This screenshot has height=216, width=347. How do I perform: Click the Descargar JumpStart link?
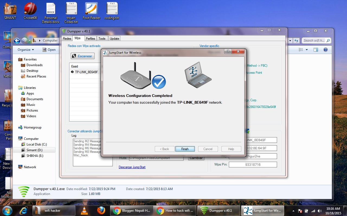click(x=132, y=167)
